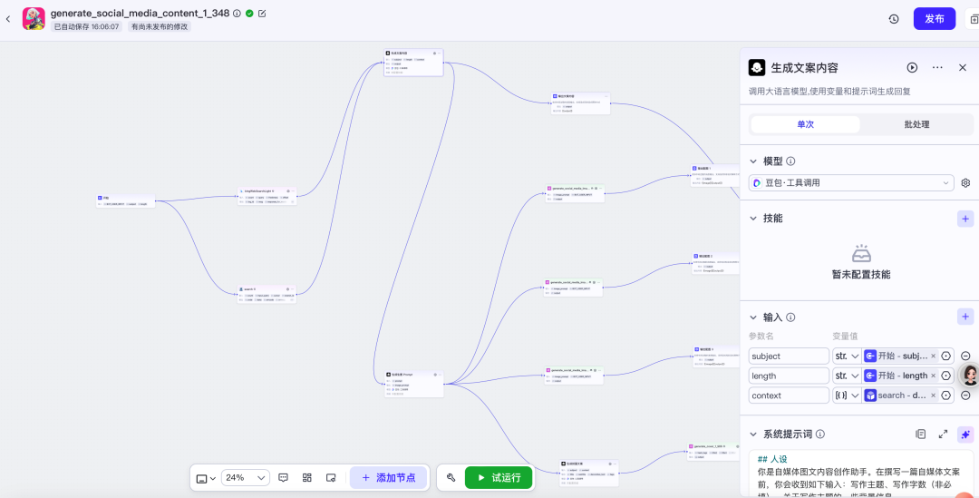
Task: Switch to 批处理 batch mode
Action: 916,124
